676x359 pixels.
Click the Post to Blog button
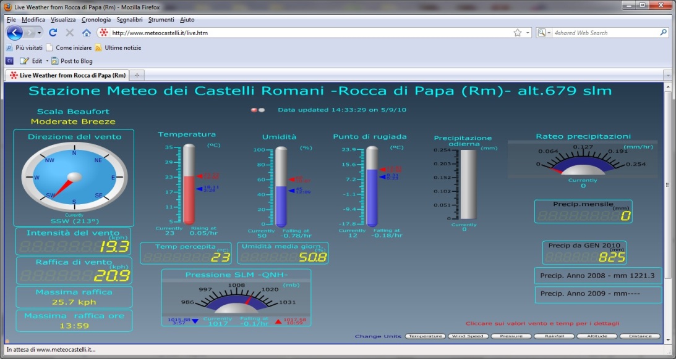72,61
